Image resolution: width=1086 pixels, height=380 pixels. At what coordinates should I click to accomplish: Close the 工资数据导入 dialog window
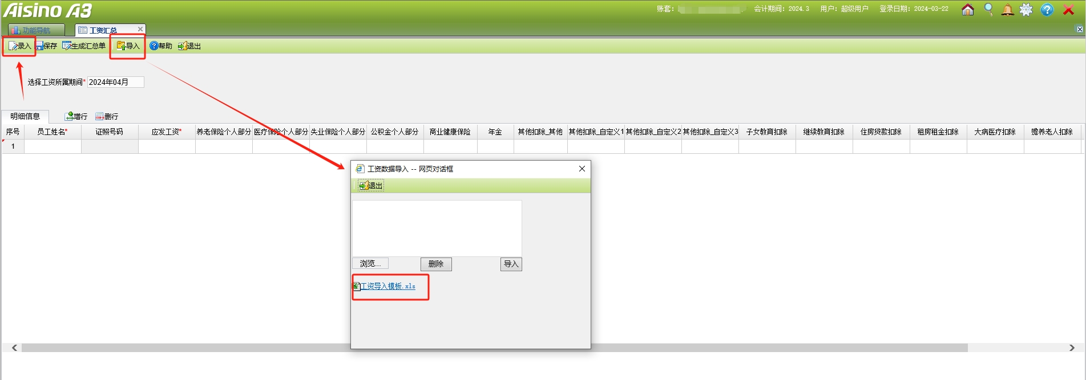[582, 169]
